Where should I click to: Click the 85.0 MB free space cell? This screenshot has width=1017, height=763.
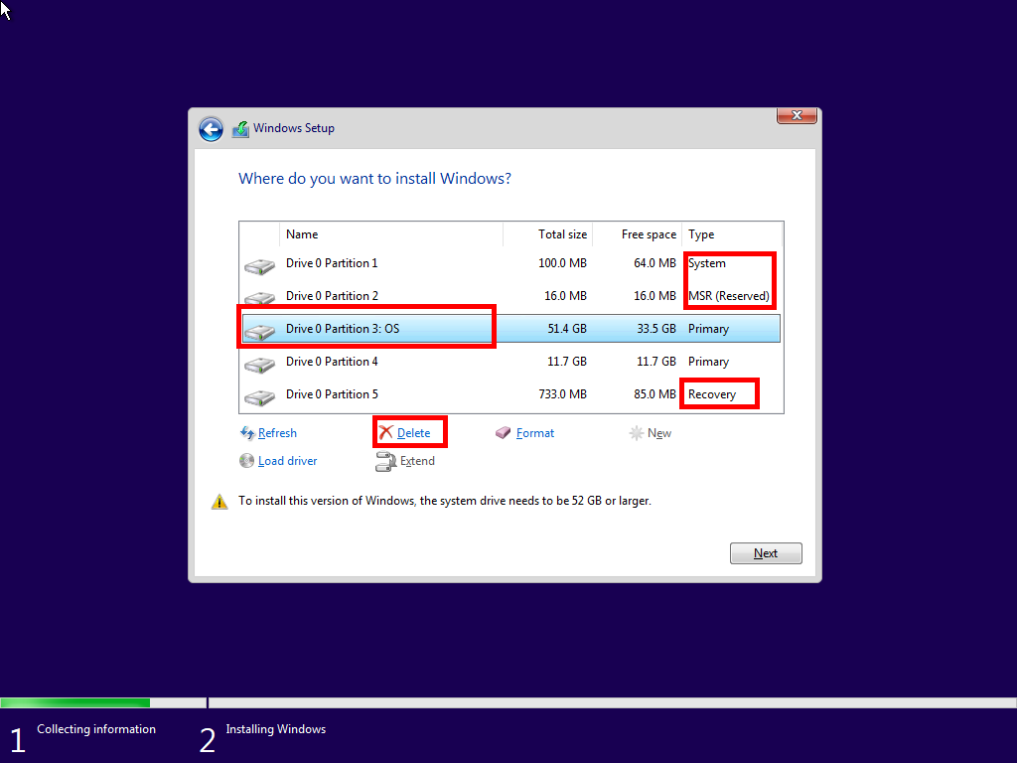coord(654,394)
